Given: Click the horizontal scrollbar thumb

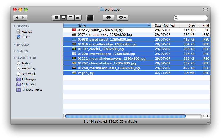Looking at the screenshot, I should click(x=125, y=116).
